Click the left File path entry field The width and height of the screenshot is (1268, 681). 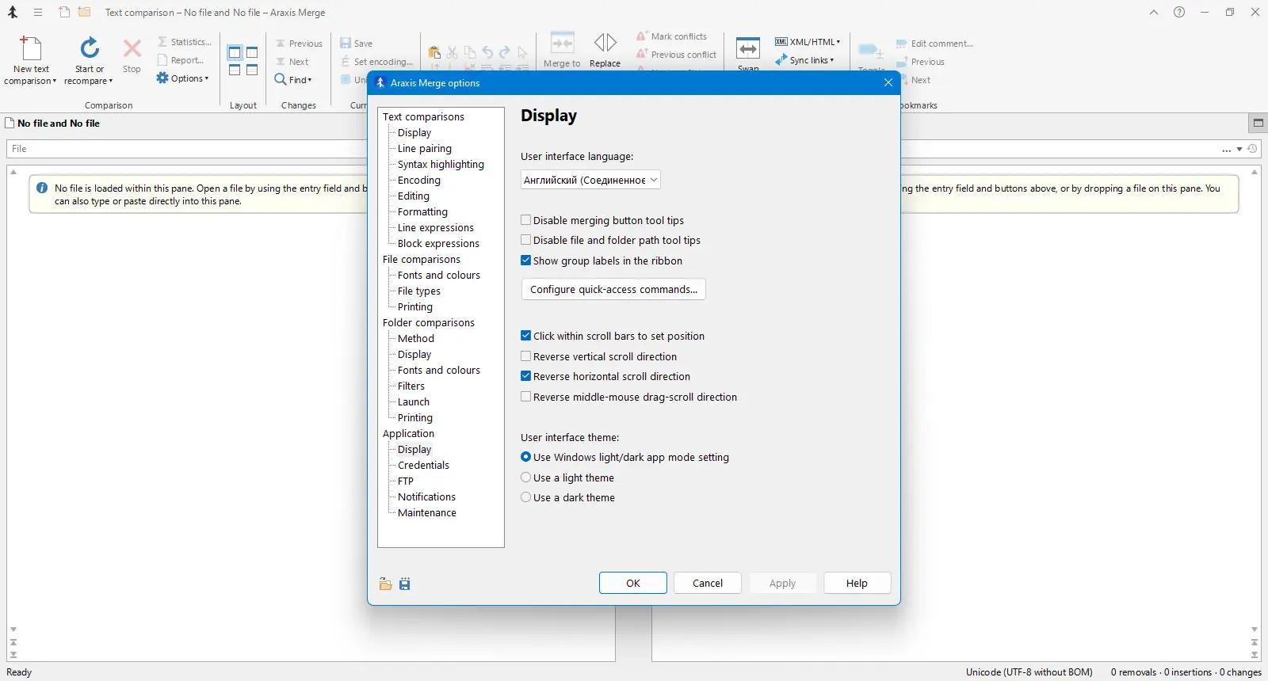187,149
